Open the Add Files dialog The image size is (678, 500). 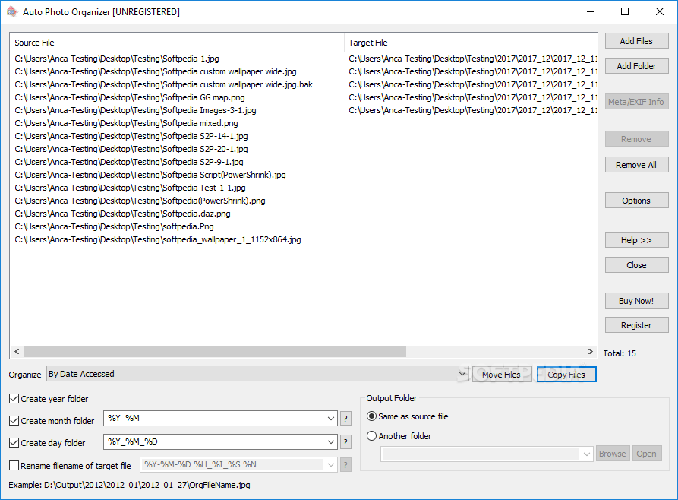[636, 40]
